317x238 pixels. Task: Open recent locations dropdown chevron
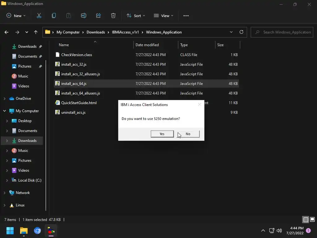click(27, 32)
